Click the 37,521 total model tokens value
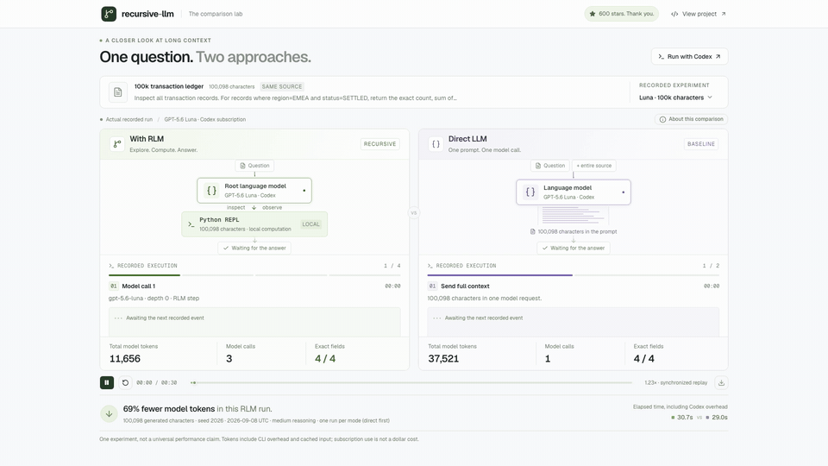 (x=443, y=359)
